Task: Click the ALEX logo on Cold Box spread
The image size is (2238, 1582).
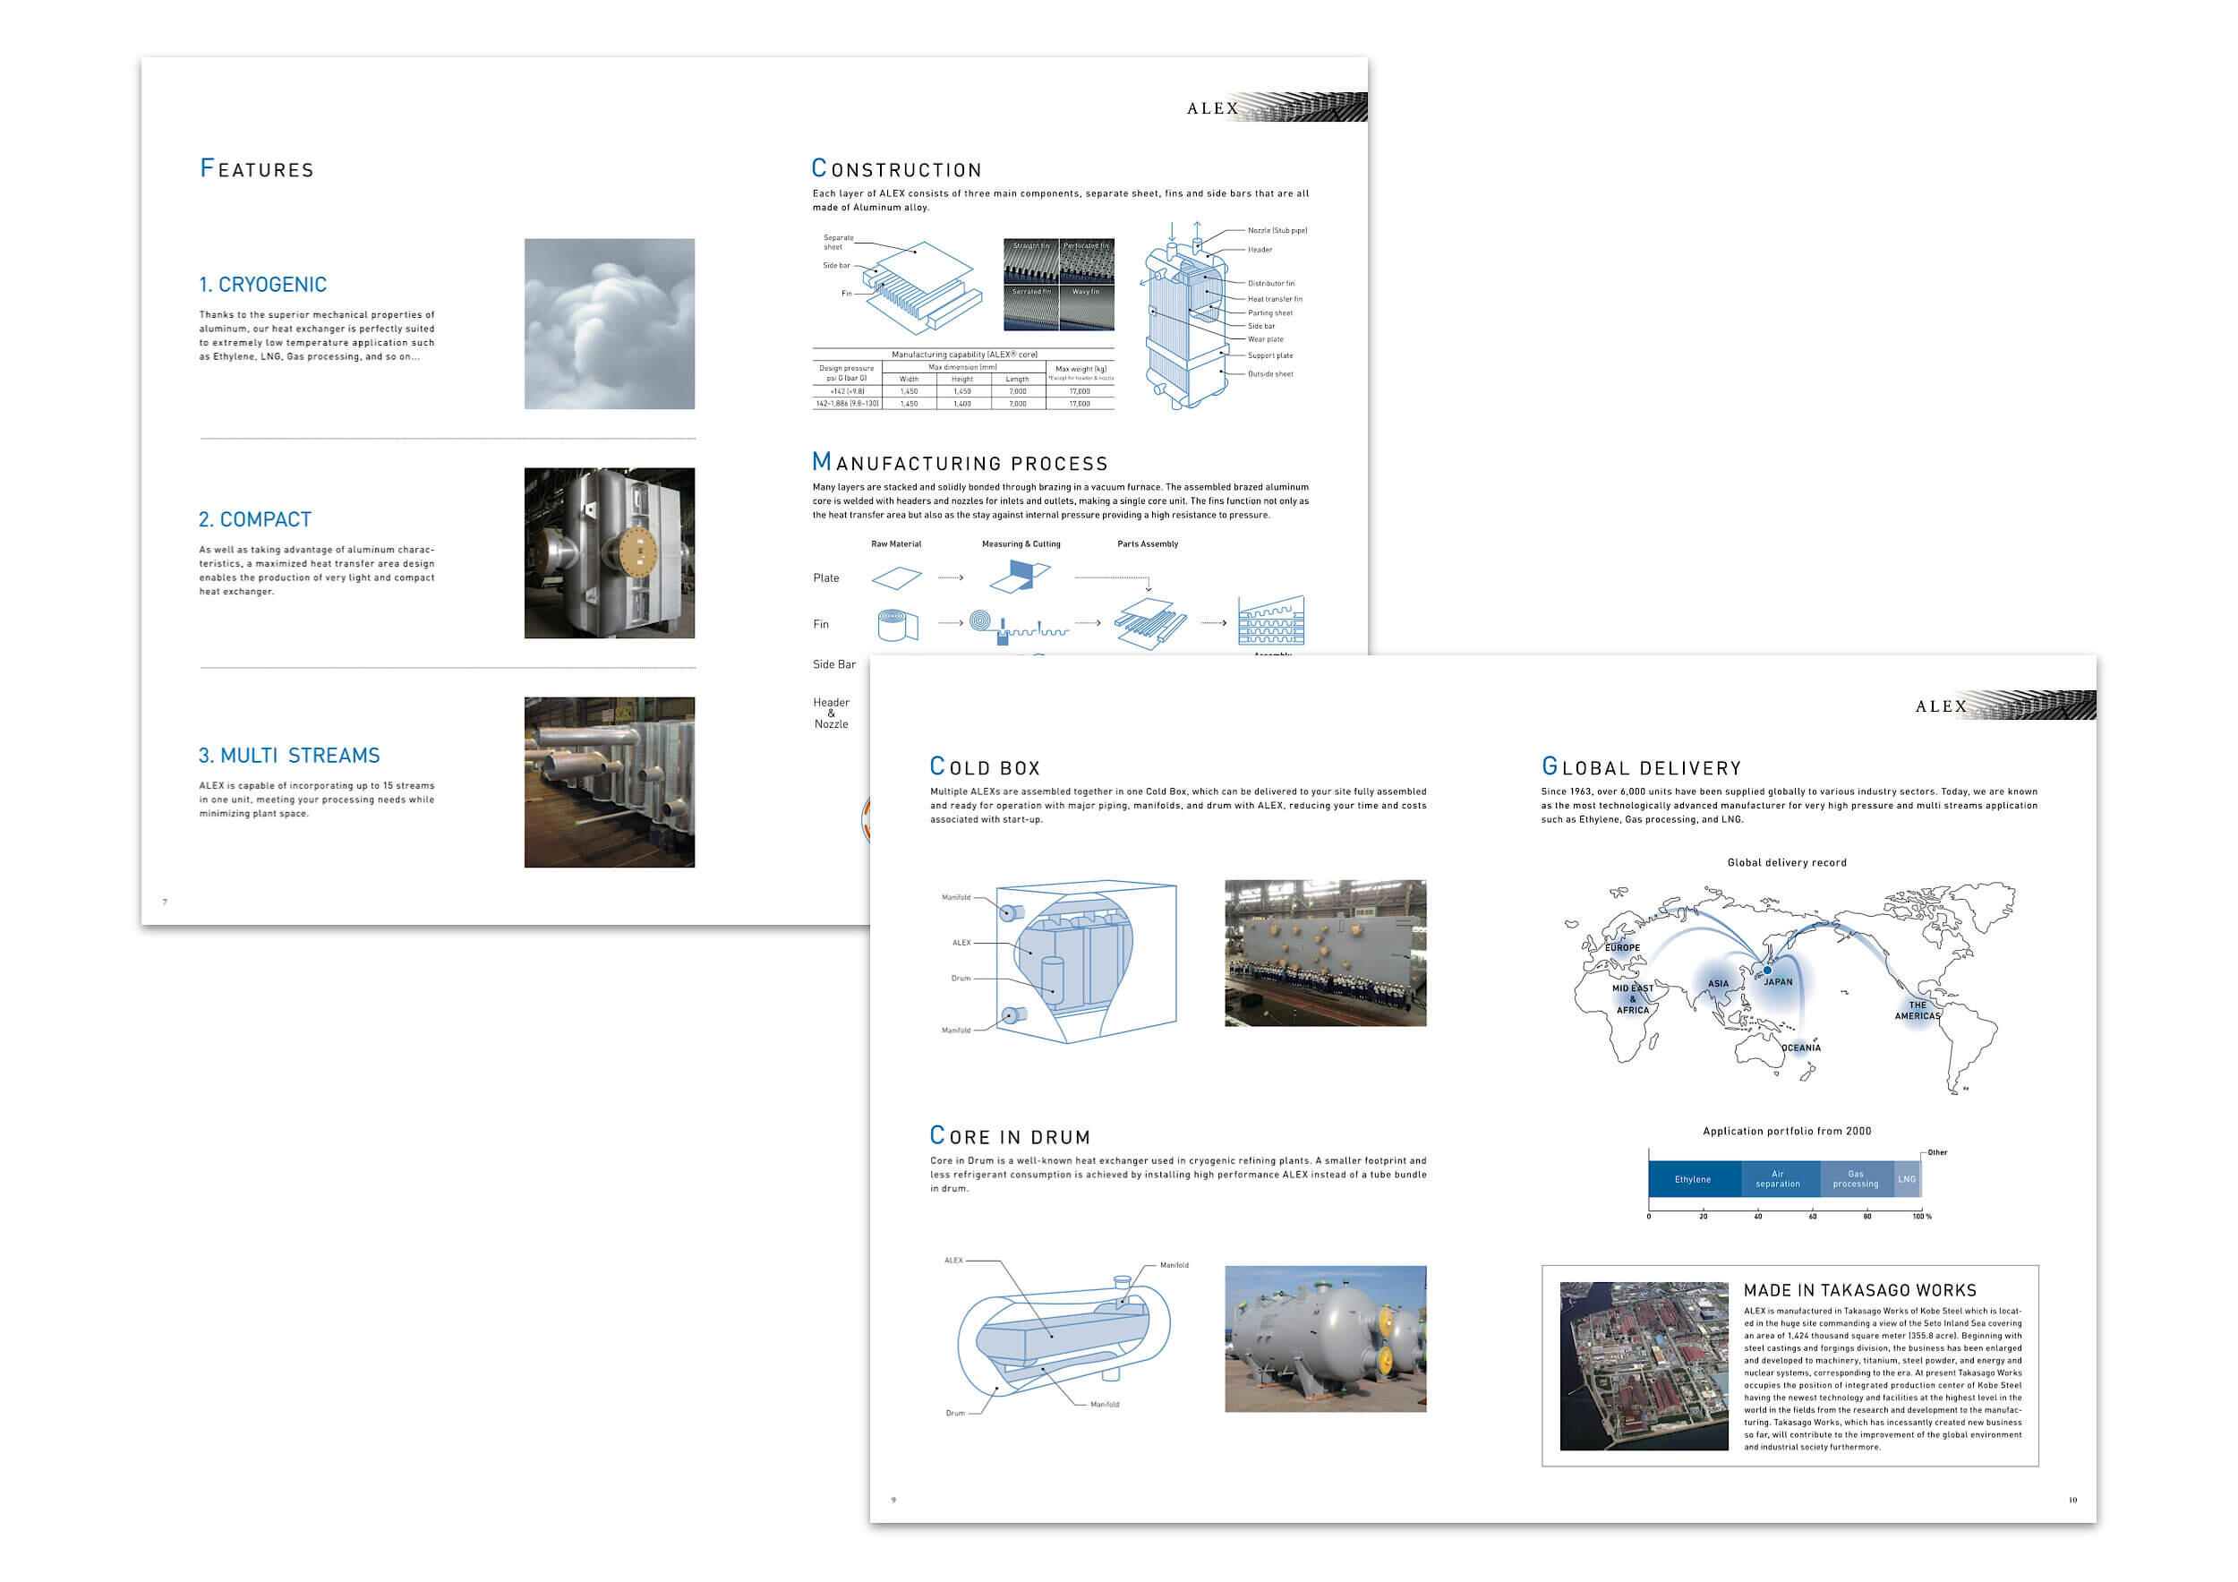Action: coord(2005,705)
